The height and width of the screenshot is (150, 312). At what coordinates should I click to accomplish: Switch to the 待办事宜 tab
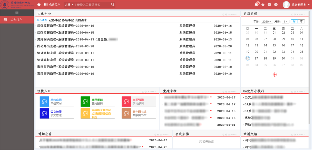(42, 20)
